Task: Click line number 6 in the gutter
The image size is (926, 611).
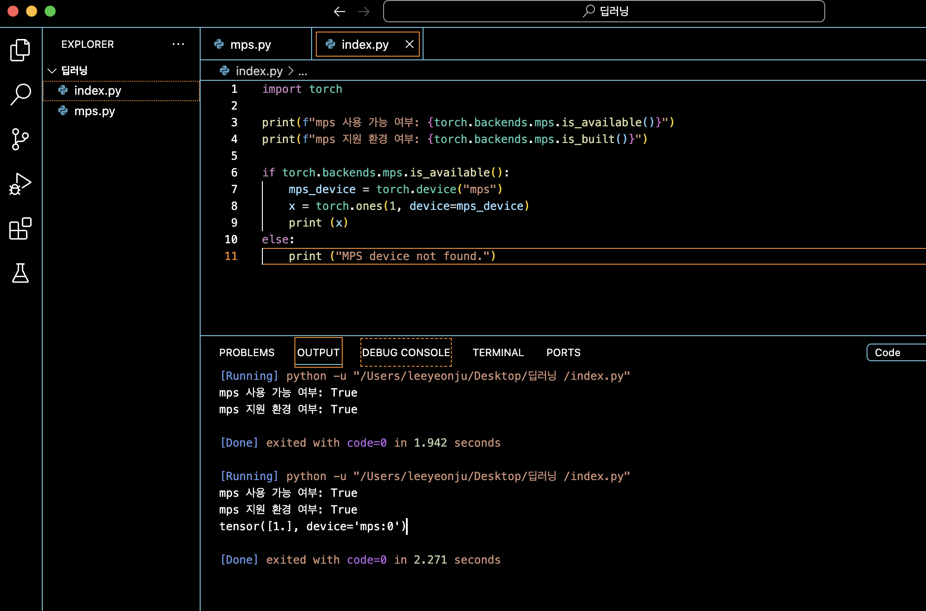Action: tap(234, 173)
